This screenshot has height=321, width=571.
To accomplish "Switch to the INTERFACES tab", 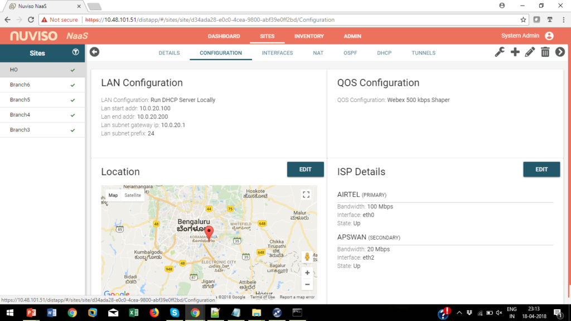I will pos(278,53).
